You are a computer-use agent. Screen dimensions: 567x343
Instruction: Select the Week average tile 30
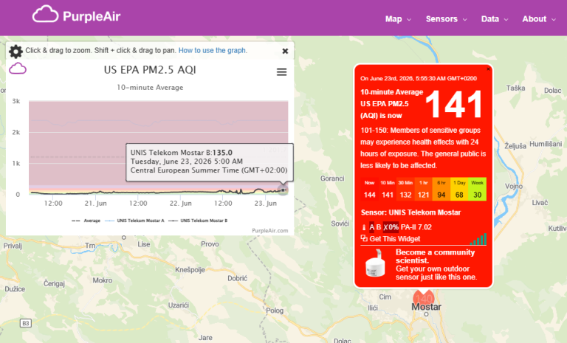click(478, 190)
